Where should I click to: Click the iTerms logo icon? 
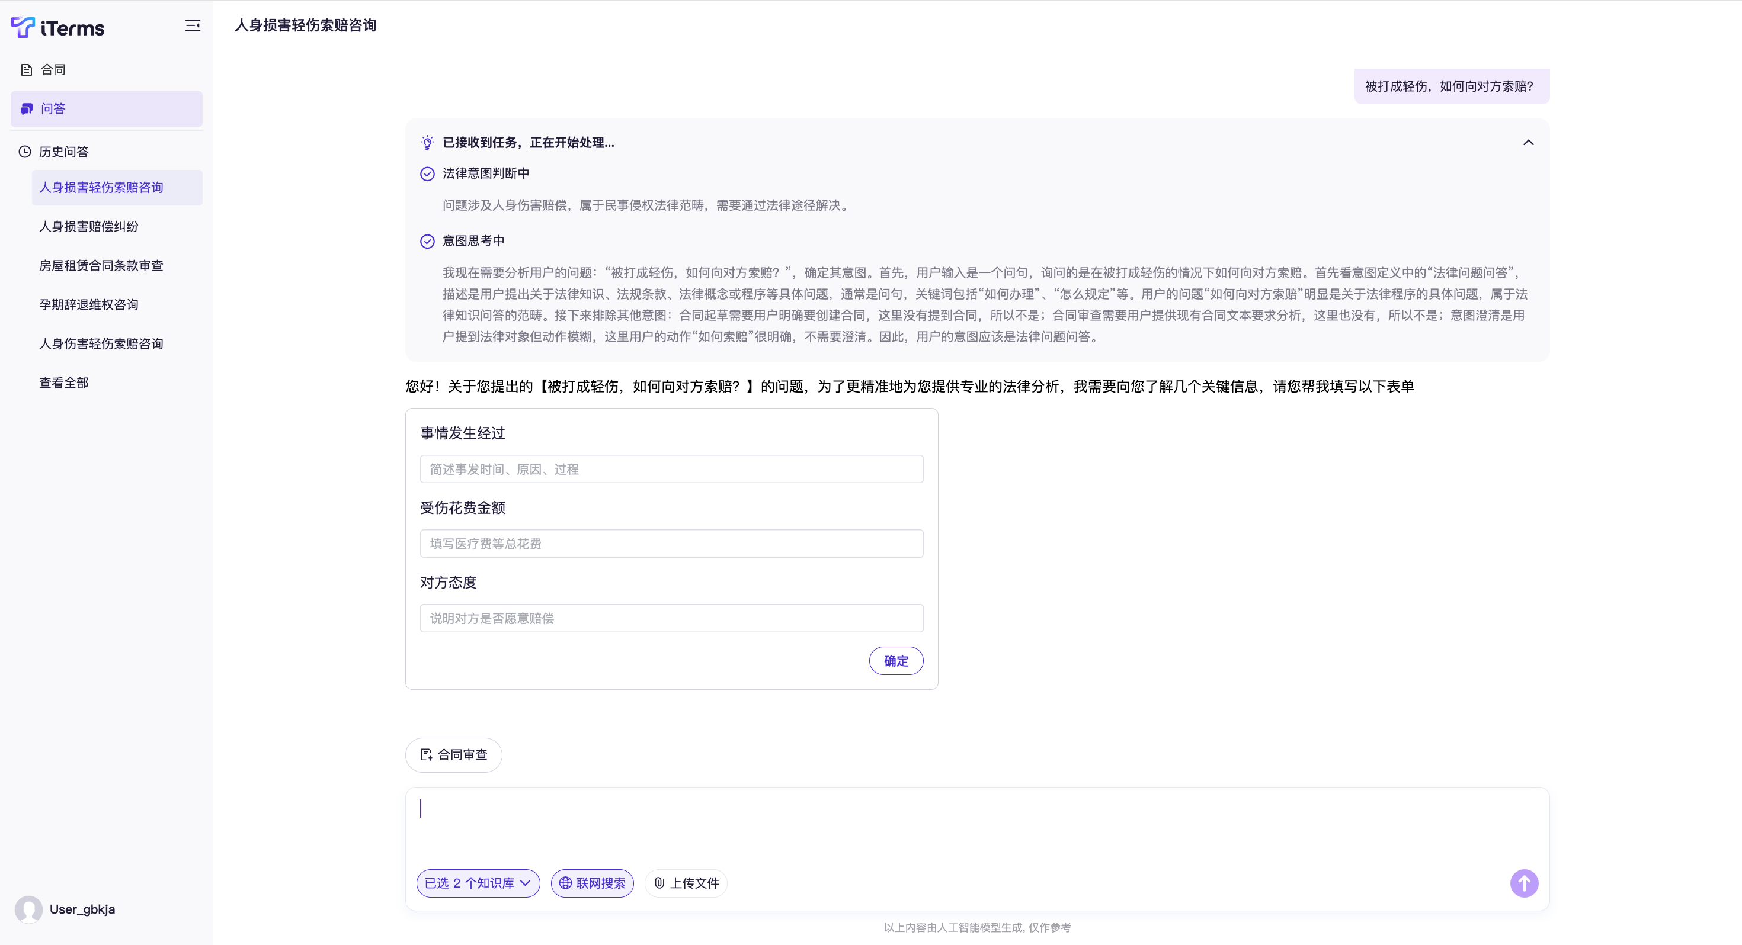(x=23, y=27)
